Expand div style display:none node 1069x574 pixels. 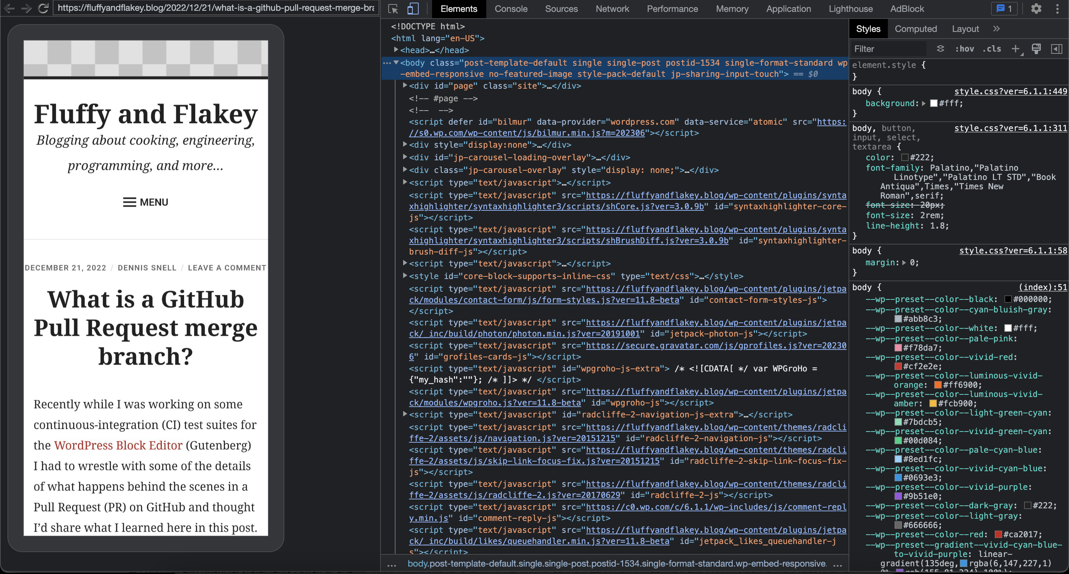[405, 144]
